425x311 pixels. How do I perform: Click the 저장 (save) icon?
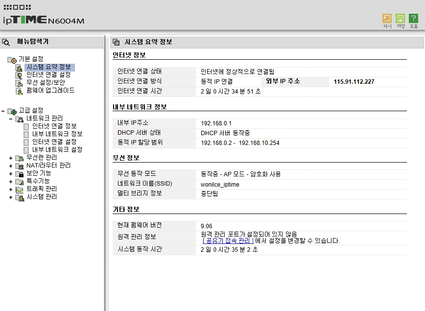(400, 18)
